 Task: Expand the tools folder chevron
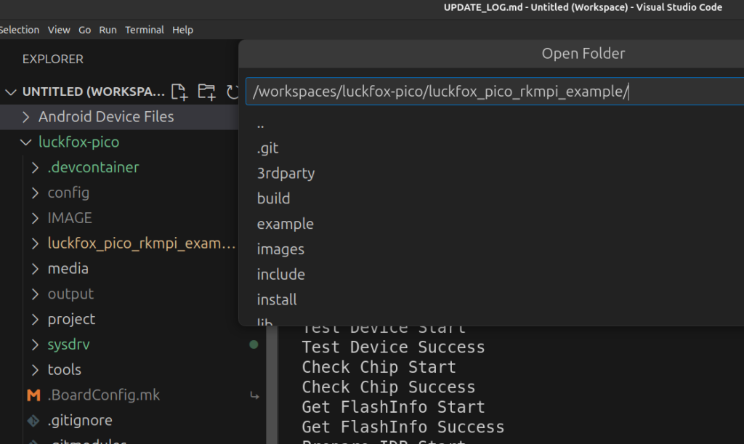coord(35,370)
